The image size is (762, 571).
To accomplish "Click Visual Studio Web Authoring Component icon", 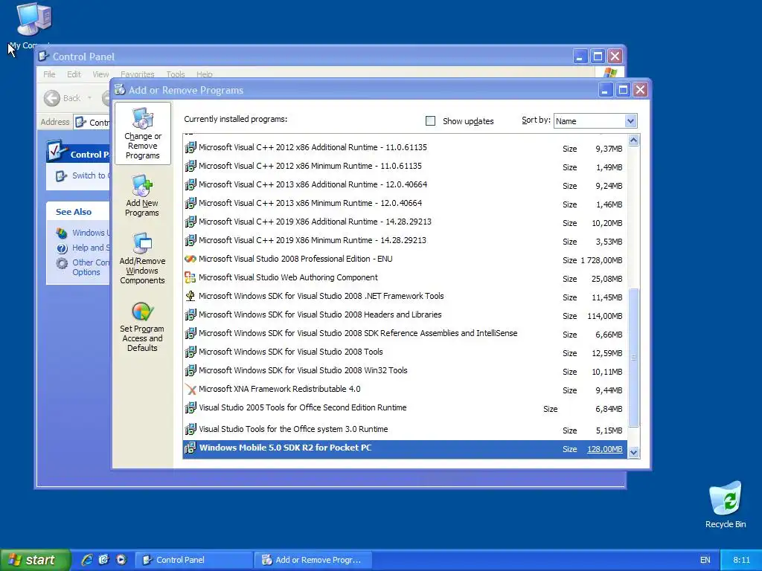I will (190, 278).
